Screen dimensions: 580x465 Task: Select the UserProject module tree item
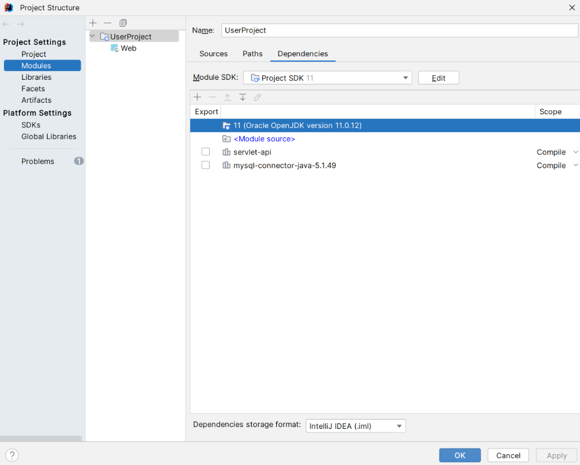(x=134, y=36)
